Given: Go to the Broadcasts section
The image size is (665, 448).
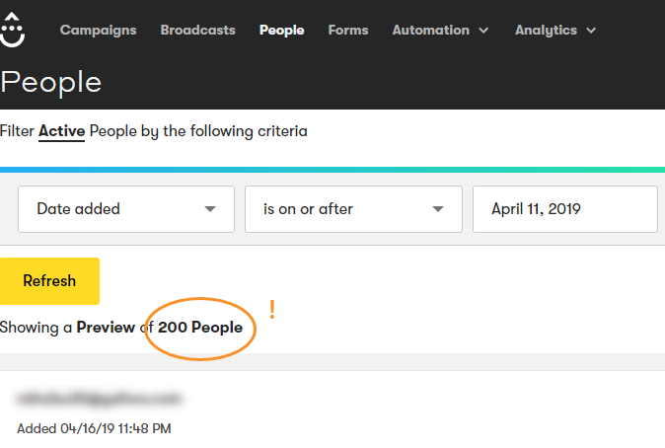Looking at the screenshot, I should [x=197, y=31].
